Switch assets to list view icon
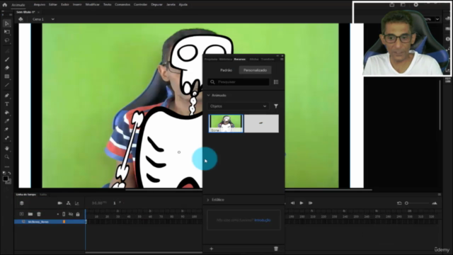This screenshot has height=255, width=453. point(276,82)
